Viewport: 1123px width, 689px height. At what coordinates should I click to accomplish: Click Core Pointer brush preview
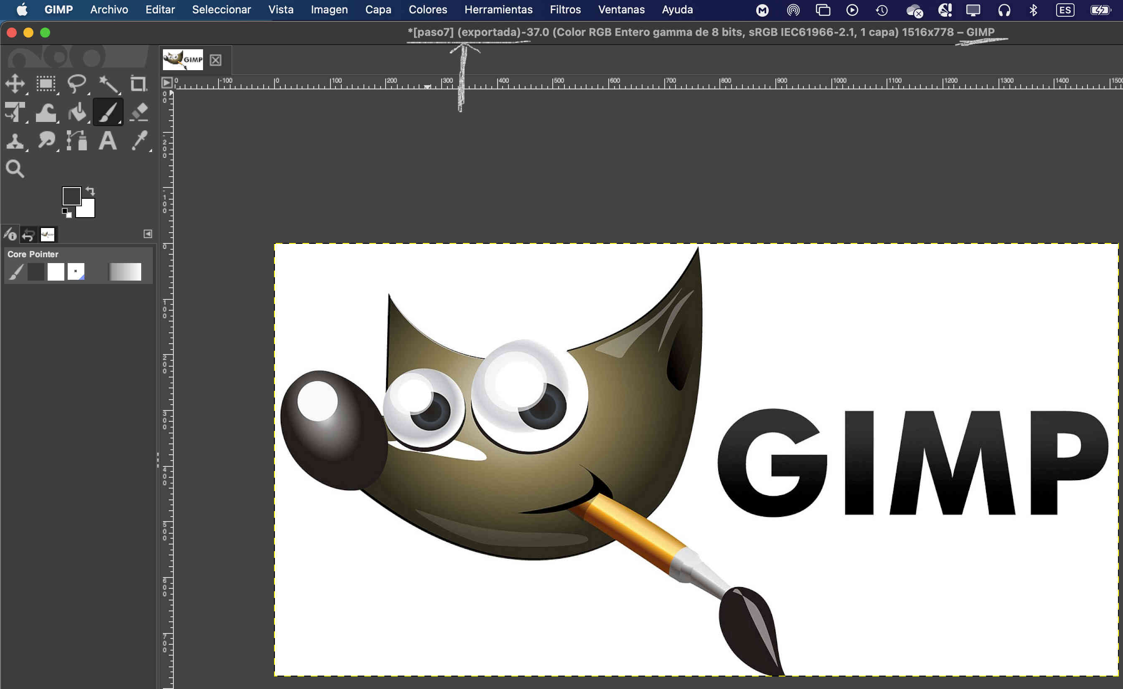76,271
